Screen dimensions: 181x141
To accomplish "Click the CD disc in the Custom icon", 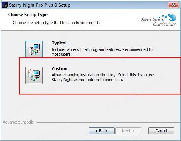I will coord(34,78).
